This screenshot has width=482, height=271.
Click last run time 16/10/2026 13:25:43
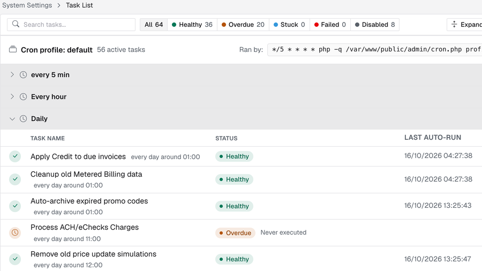(x=438, y=206)
